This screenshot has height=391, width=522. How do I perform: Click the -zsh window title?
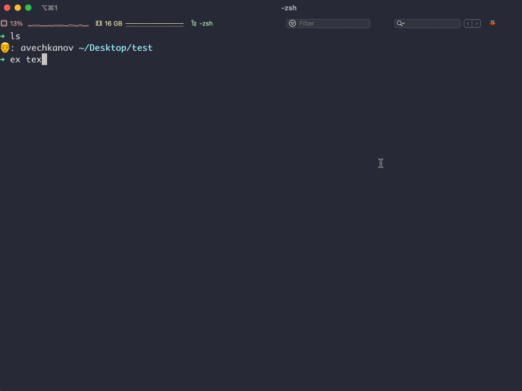click(x=289, y=7)
